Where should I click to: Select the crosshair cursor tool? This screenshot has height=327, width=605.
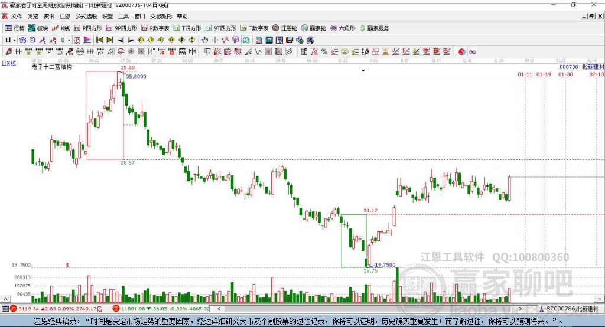[214, 40]
